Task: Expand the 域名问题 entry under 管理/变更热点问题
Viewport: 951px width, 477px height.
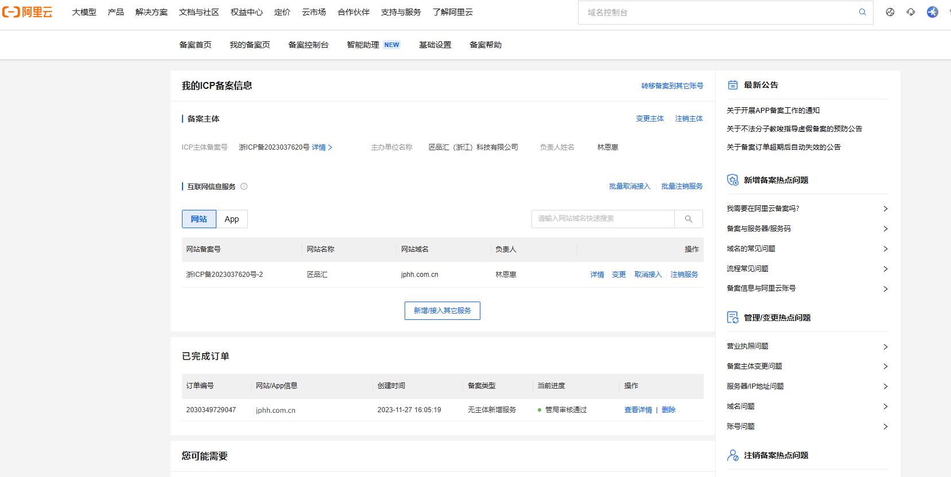Action: (x=808, y=406)
